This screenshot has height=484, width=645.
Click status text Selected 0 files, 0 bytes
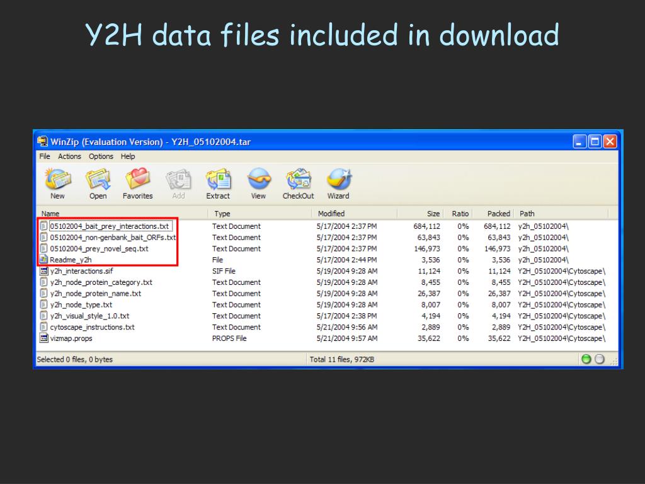(x=75, y=359)
